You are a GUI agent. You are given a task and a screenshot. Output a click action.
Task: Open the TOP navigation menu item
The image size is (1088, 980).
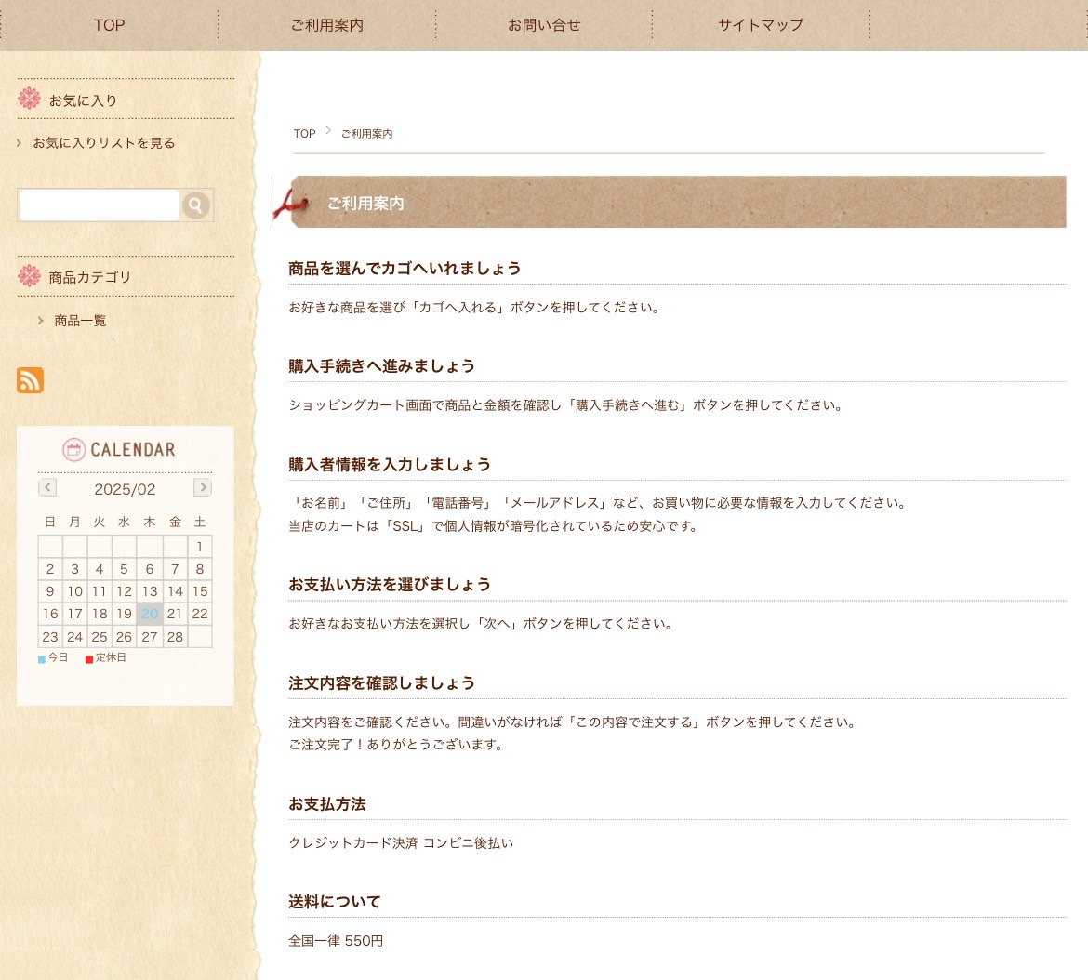(109, 25)
